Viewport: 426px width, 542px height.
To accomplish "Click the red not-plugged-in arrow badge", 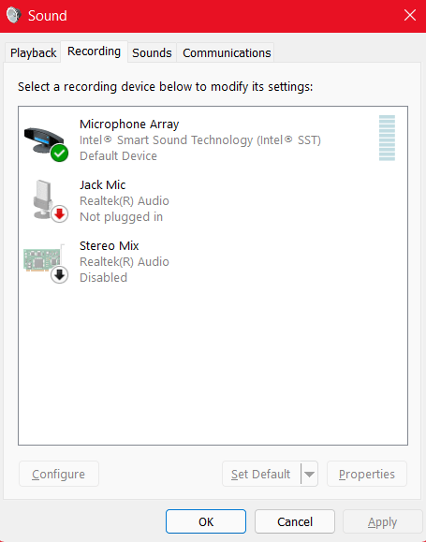I will (x=60, y=214).
